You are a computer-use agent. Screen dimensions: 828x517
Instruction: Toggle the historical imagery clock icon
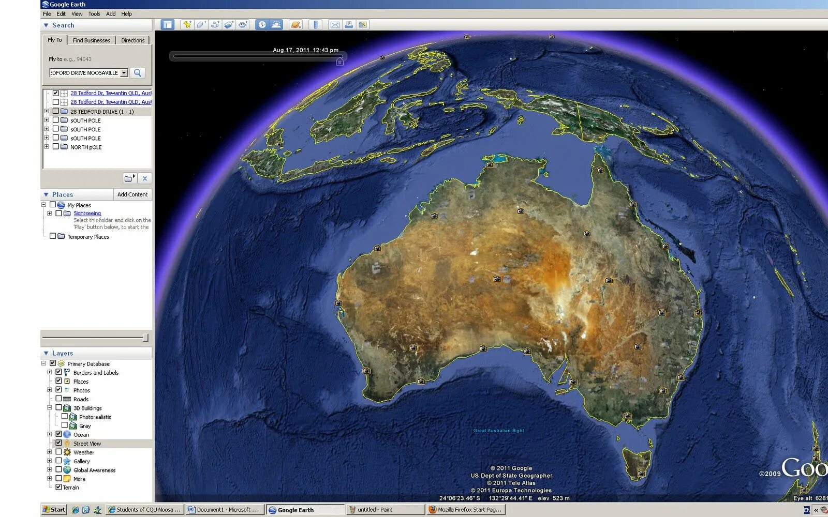click(262, 25)
